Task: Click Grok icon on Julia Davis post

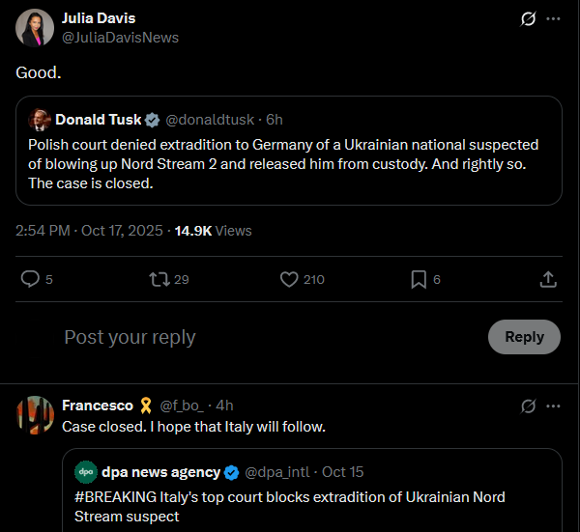Action: pyautogui.click(x=528, y=18)
